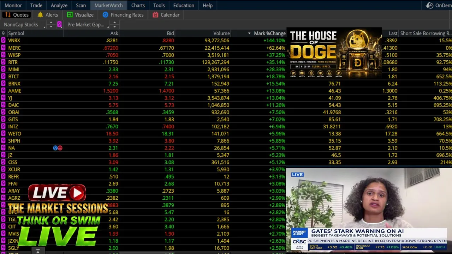Viewport: 452px width, 254px height.
Task: Click the magenta link icon for OBAI
Action: pyautogui.click(x=3, y=112)
